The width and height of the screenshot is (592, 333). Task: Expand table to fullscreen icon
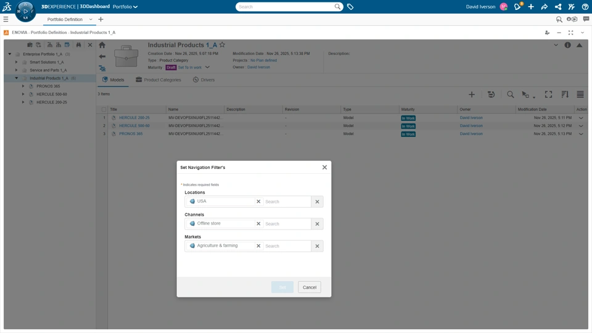click(548, 95)
